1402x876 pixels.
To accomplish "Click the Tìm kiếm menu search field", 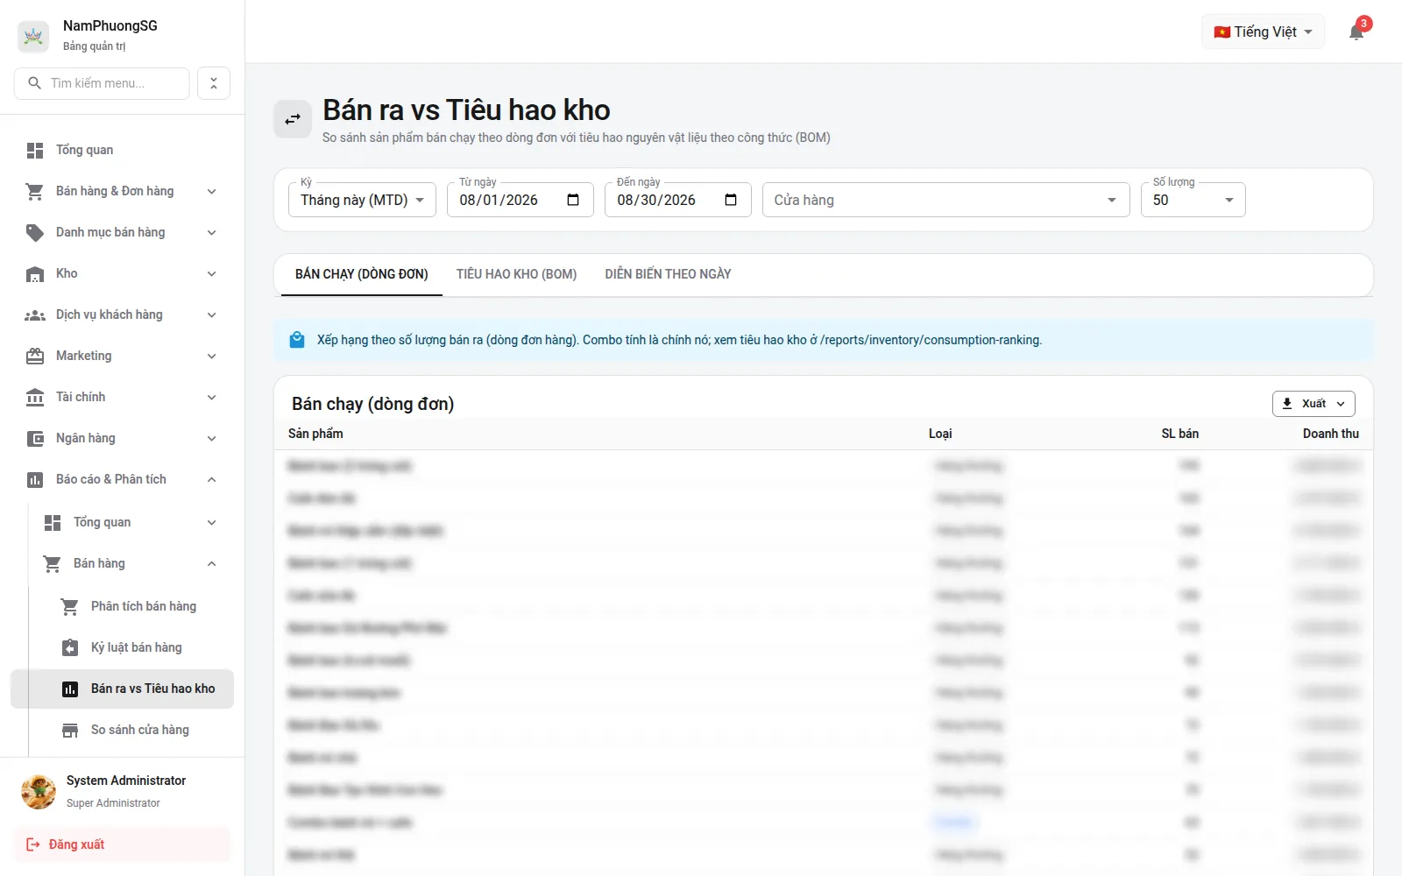I will tap(102, 83).
